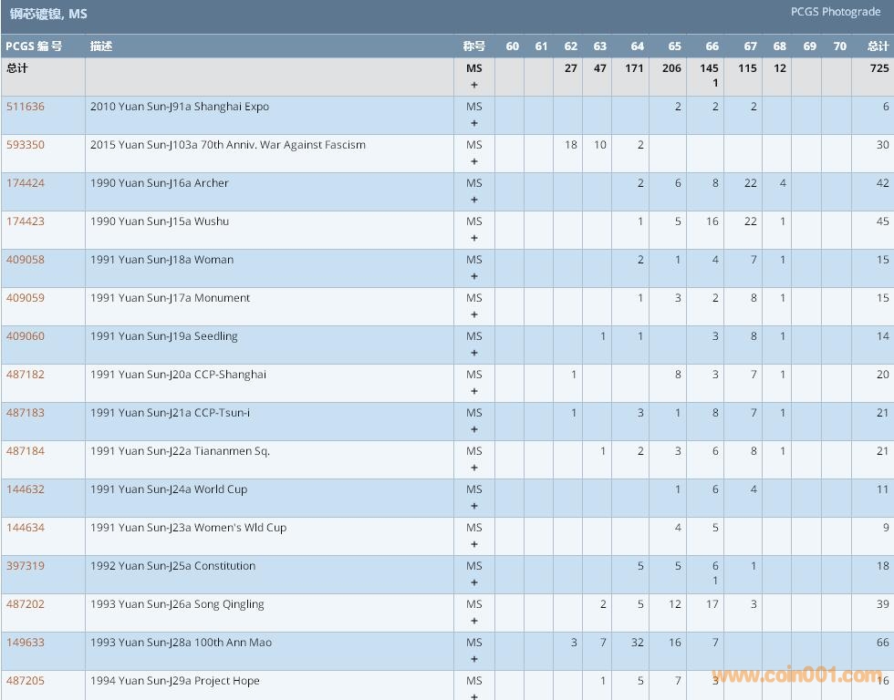Open PCGS number 511636 link

[x=26, y=107]
